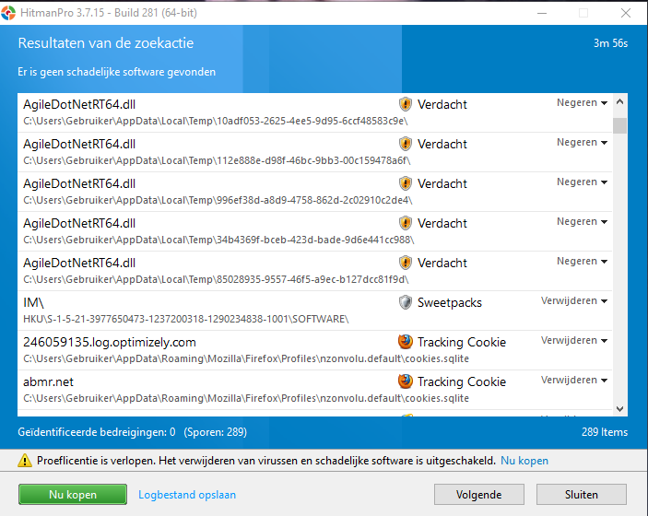
Task: Click Nu kopen link in license warning
Action: (524, 460)
